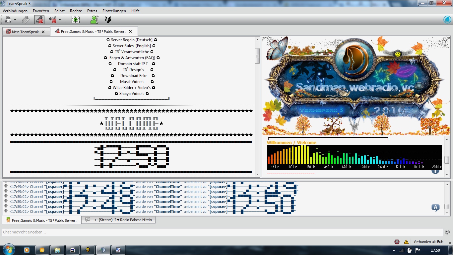Viewport: 453px width, 255px height.
Task: Click the chat log scrollbar up arrow
Action: tap(447, 184)
